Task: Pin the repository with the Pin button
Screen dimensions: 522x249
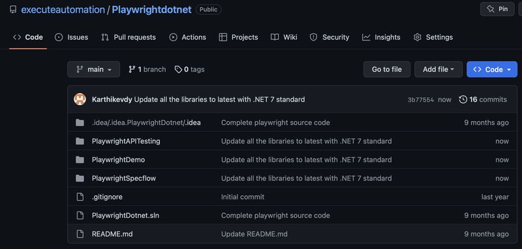Action: coord(497,9)
